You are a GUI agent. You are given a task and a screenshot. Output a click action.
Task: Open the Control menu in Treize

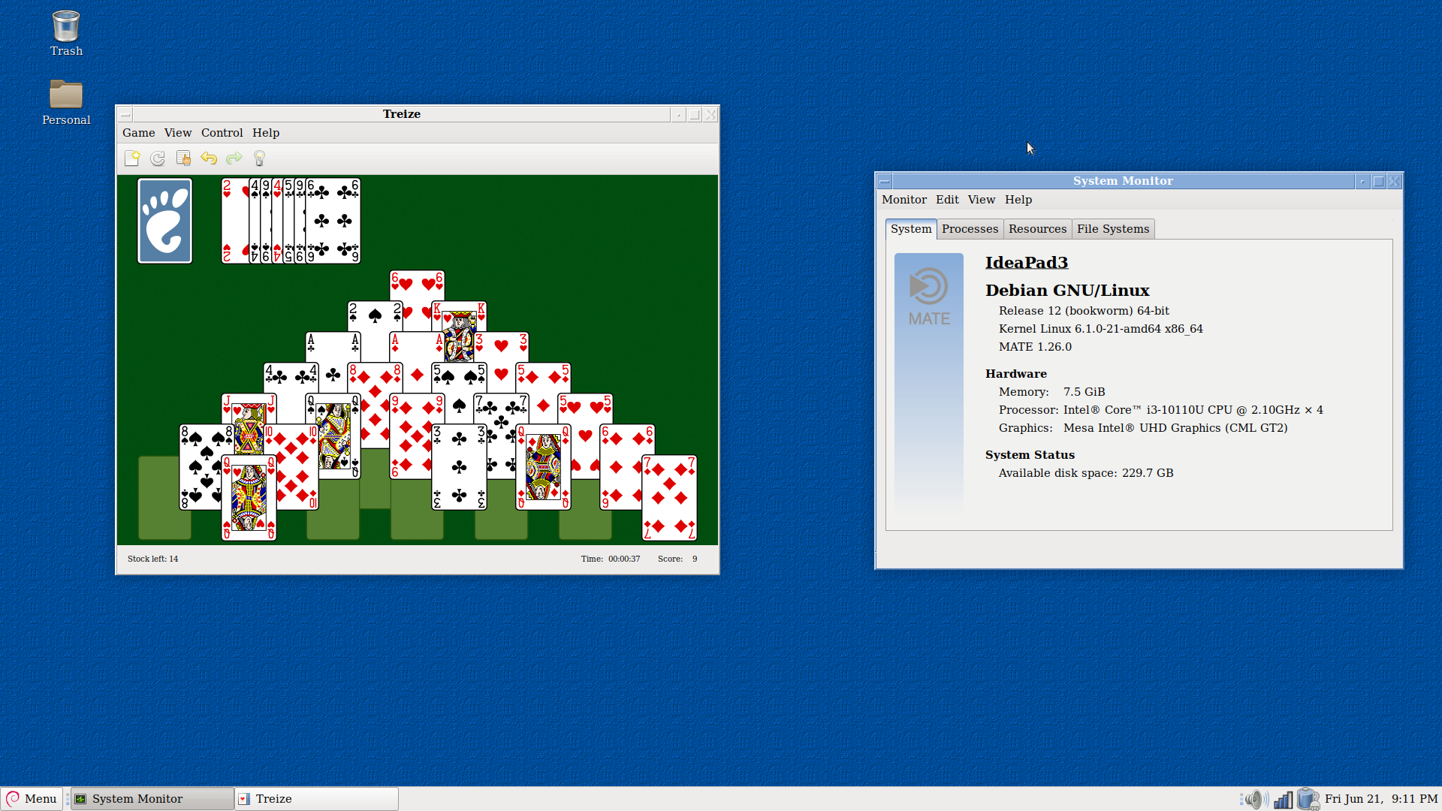click(x=222, y=132)
